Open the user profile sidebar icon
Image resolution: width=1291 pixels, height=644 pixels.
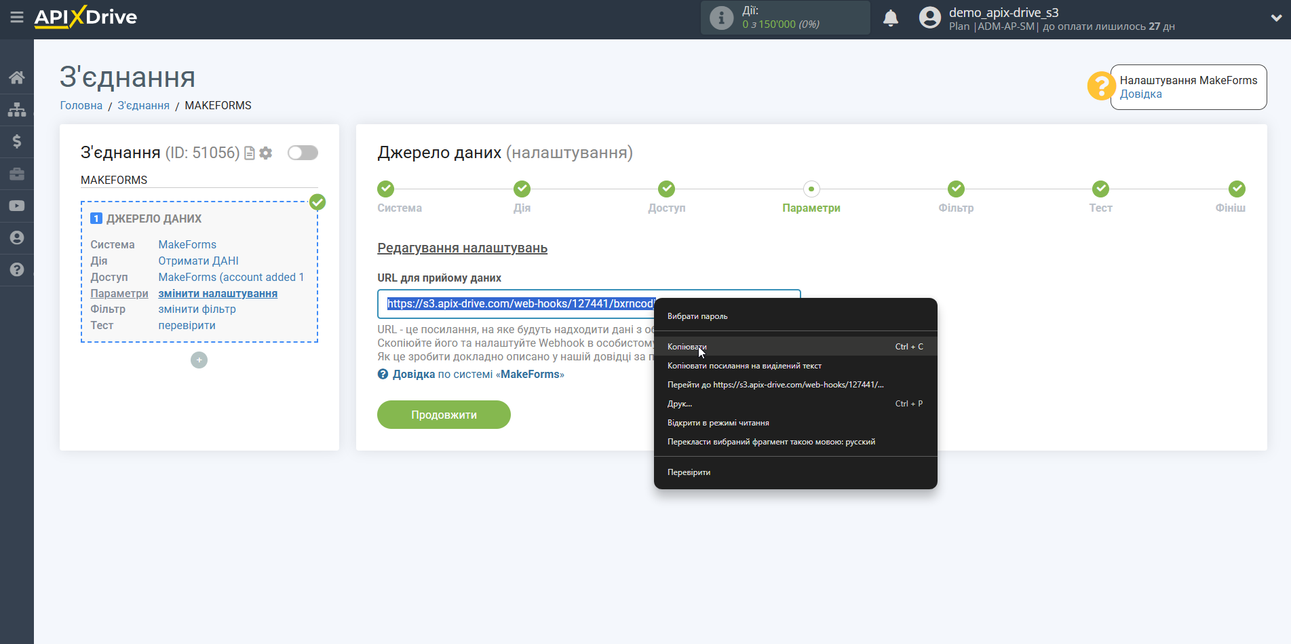tap(17, 238)
